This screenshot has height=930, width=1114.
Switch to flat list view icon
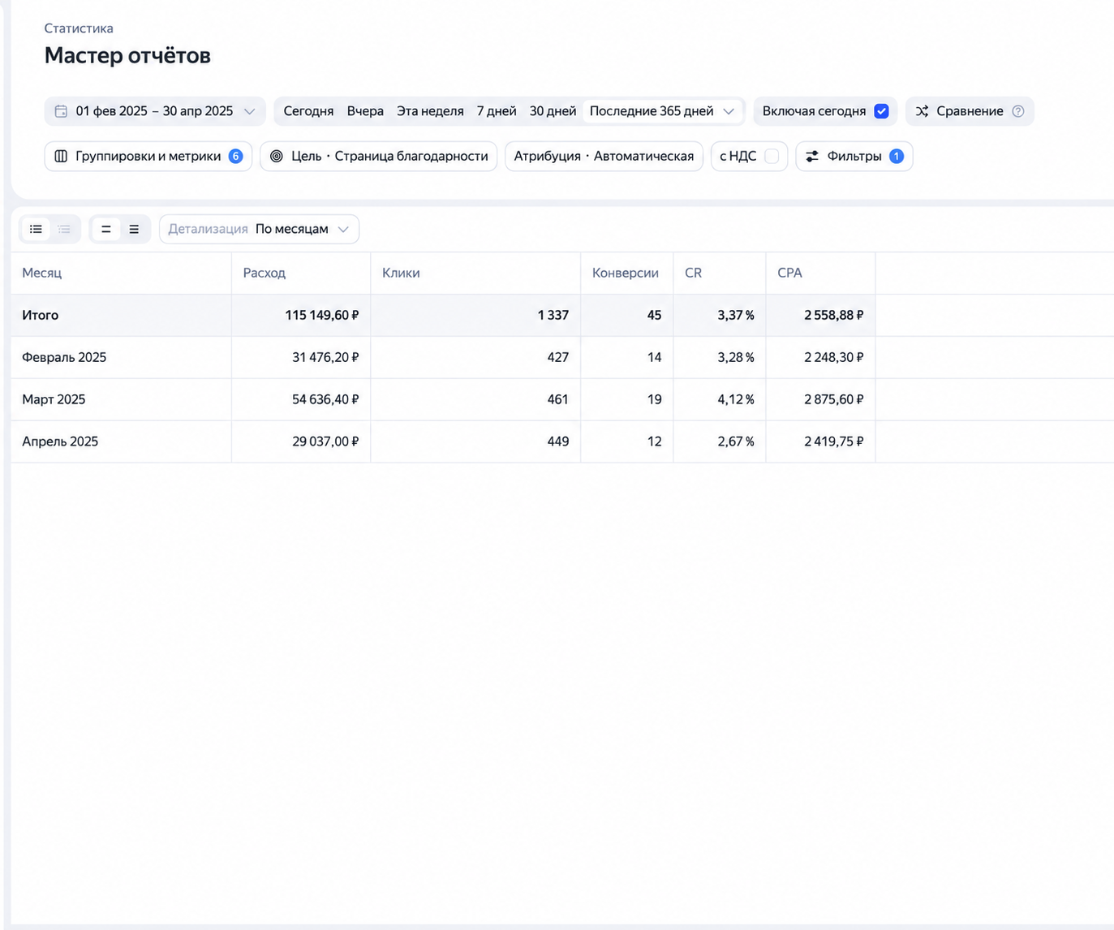pos(36,229)
